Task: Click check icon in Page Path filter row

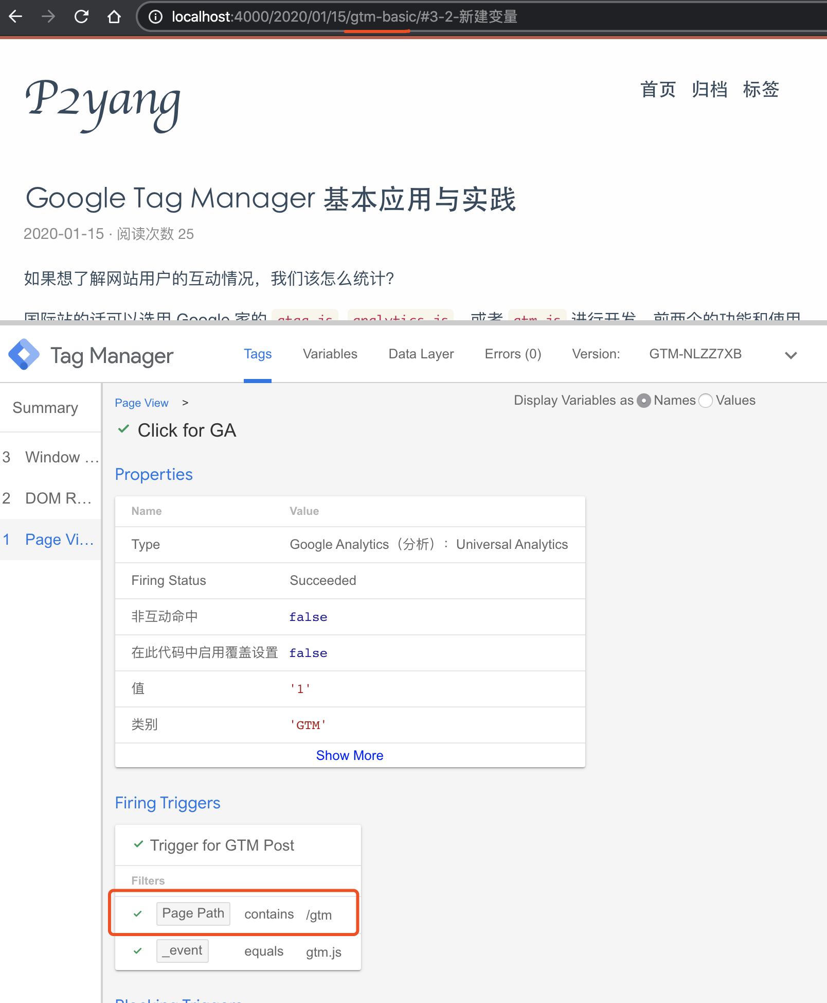Action: pyautogui.click(x=138, y=914)
